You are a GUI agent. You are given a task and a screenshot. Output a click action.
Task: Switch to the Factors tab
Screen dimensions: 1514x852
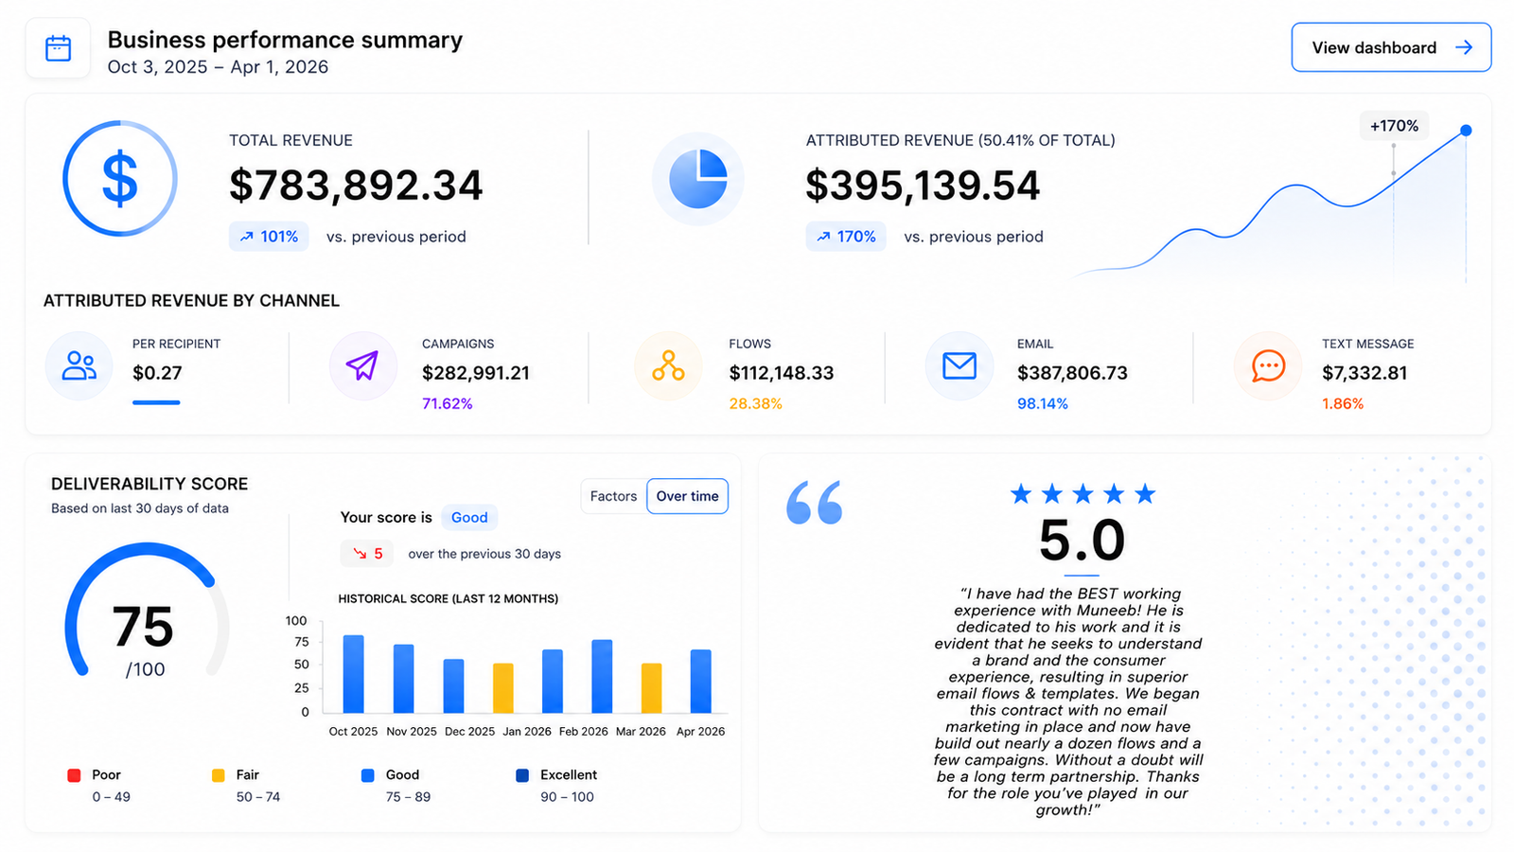[613, 496]
